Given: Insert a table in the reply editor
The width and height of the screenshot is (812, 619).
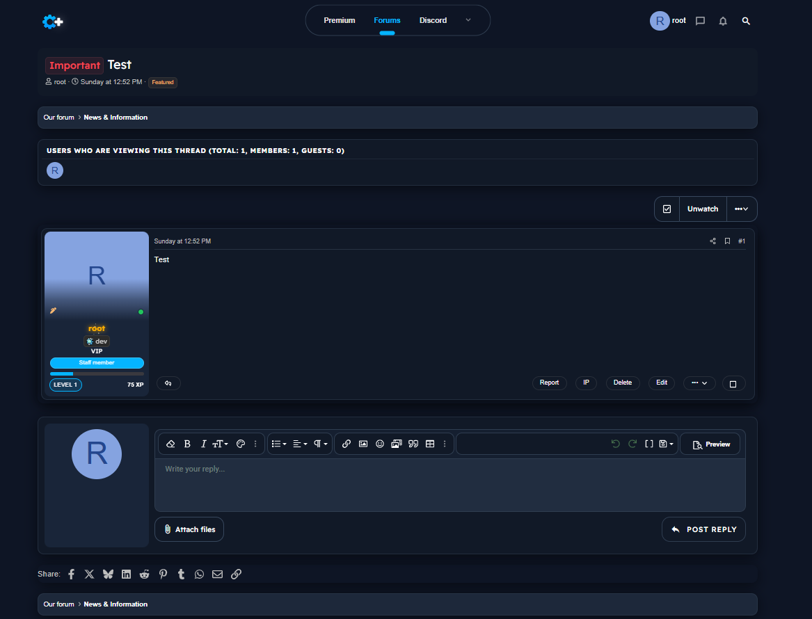Looking at the screenshot, I should coord(430,444).
